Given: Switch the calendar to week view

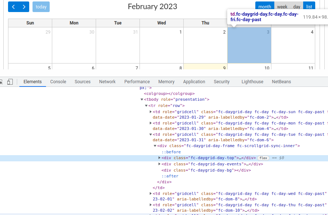Looking at the screenshot, I should [x=282, y=7].
